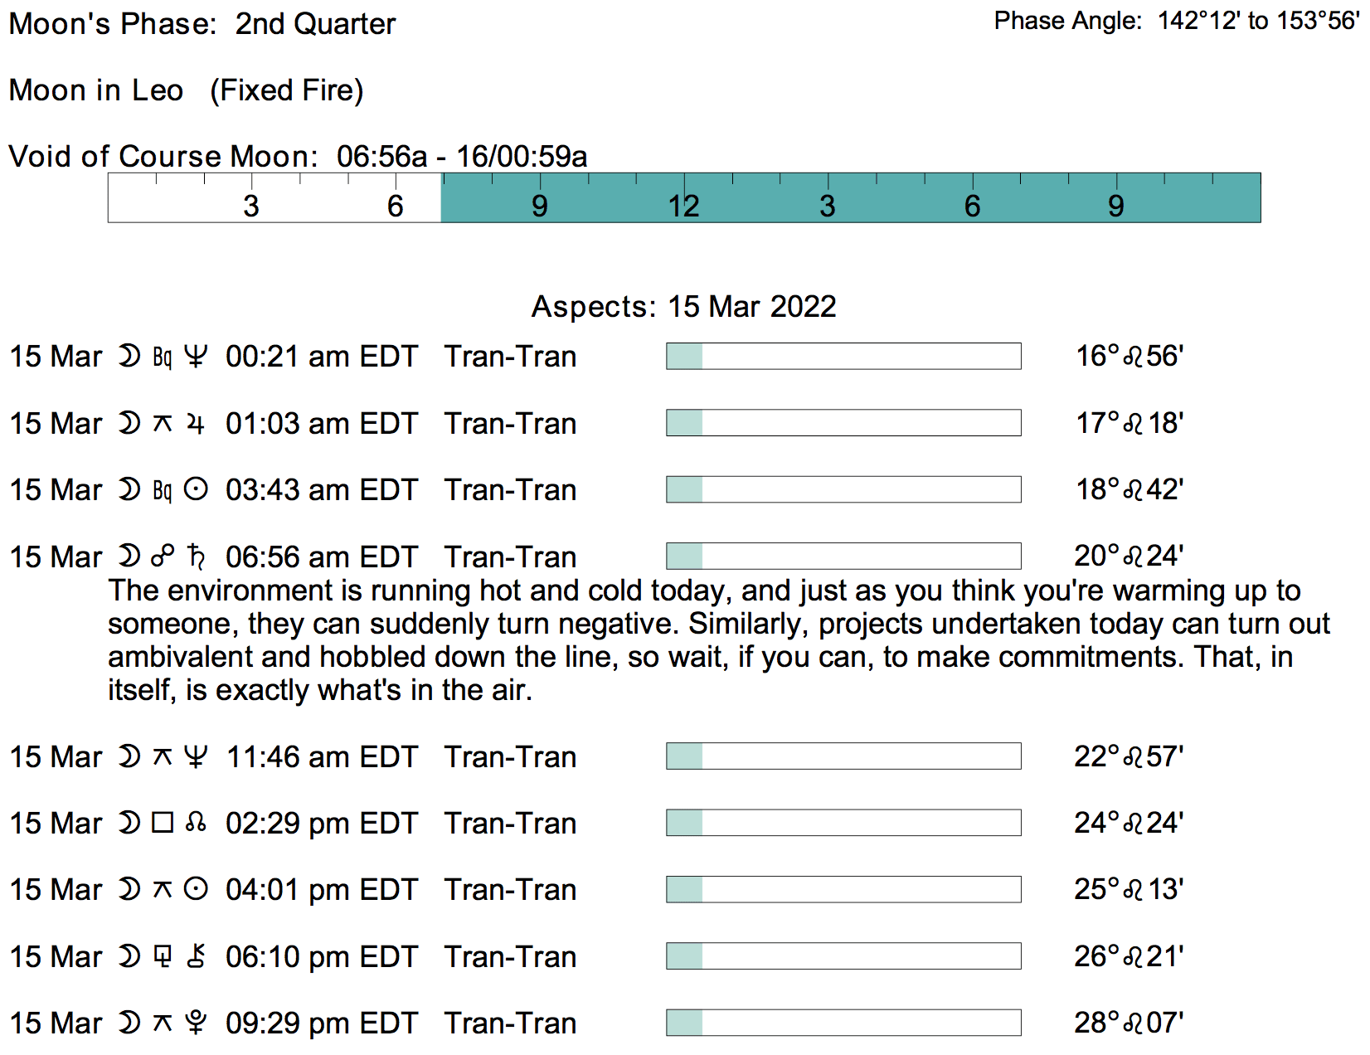Click the Phase Angle value at top right
Screen dimensions: 1370x1055
click(x=1257, y=21)
